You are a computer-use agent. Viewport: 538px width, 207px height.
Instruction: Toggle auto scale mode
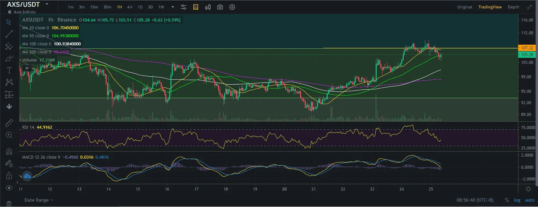[530, 200]
